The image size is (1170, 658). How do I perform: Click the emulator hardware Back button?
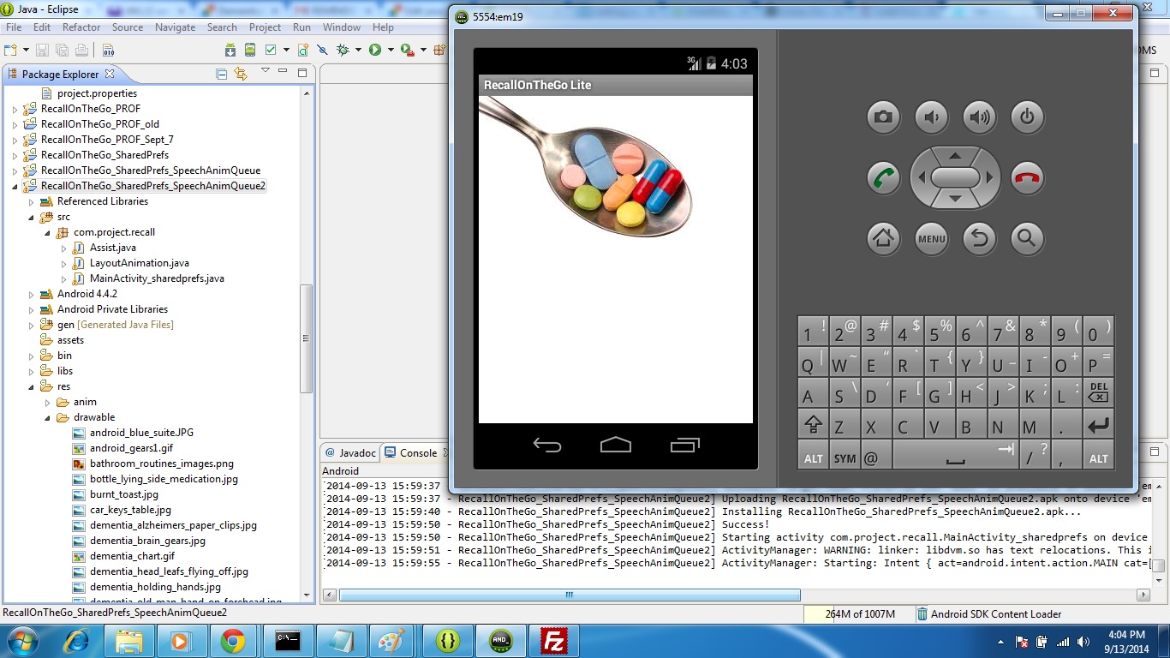(979, 239)
